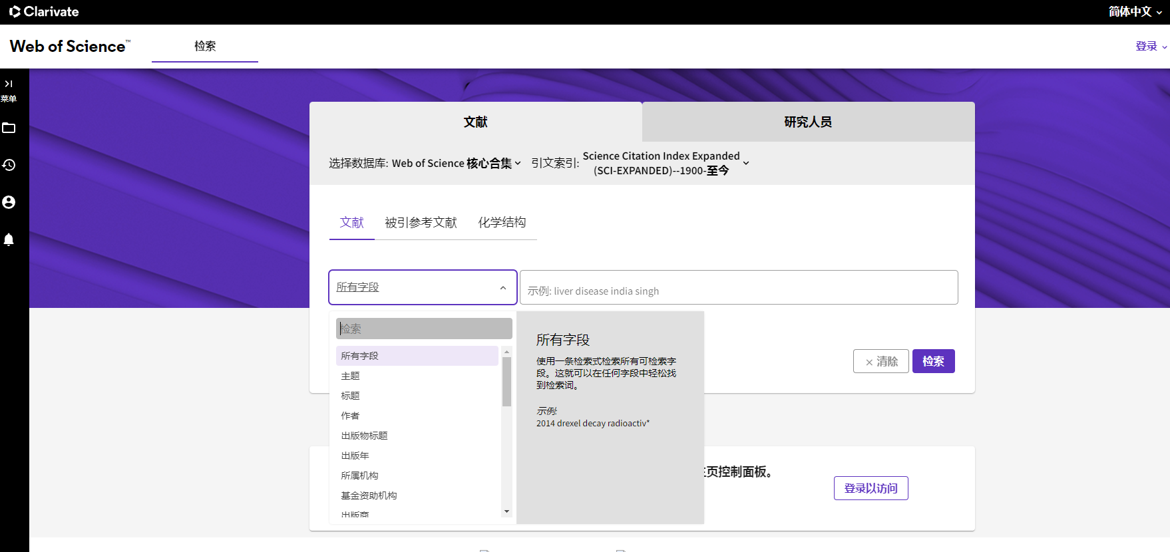Click the field filter 检索 box in dropdown
Viewport: 1170px width, 552px height.
tap(424, 329)
